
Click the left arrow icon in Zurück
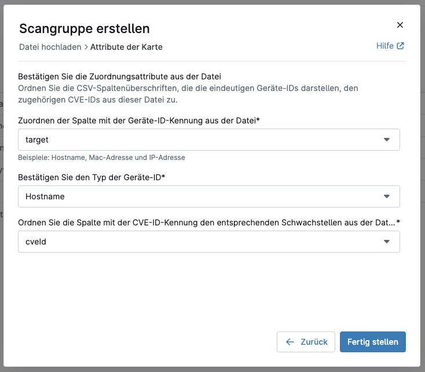290,342
